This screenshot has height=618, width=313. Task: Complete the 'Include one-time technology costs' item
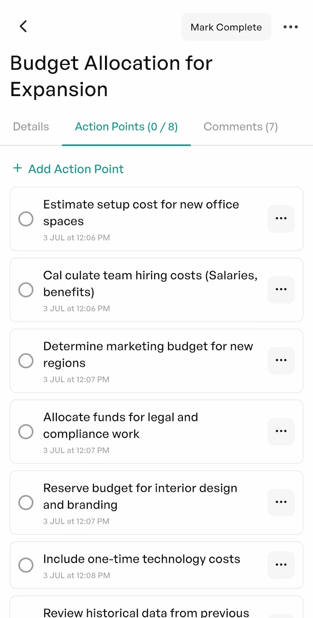pos(26,565)
